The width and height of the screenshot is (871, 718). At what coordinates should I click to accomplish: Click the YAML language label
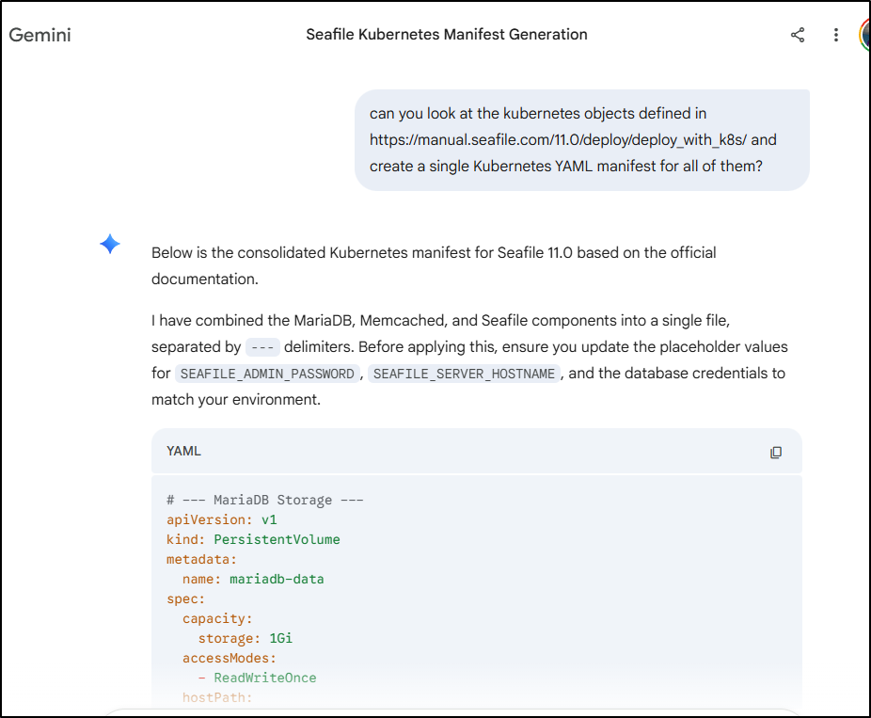coord(183,452)
